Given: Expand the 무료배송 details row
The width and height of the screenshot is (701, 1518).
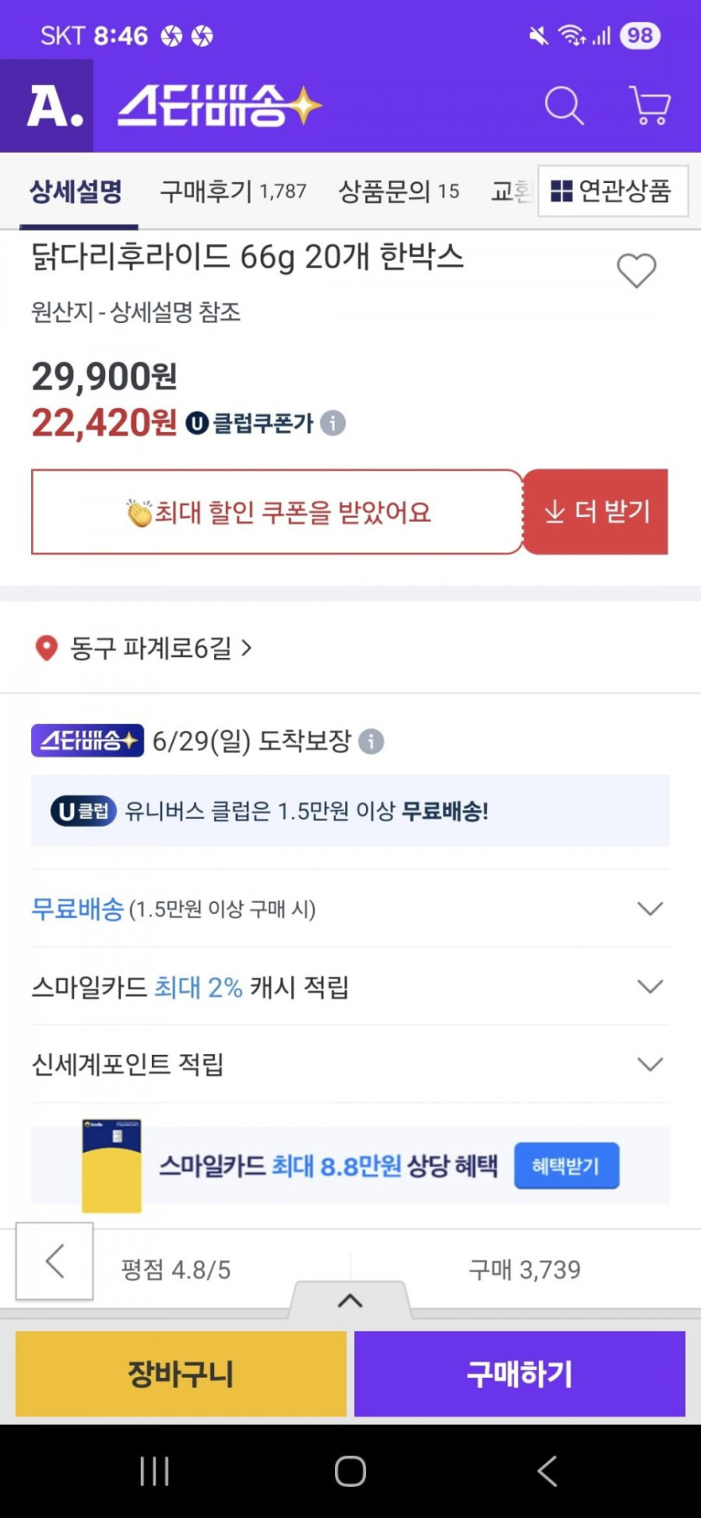Looking at the screenshot, I should 650,909.
